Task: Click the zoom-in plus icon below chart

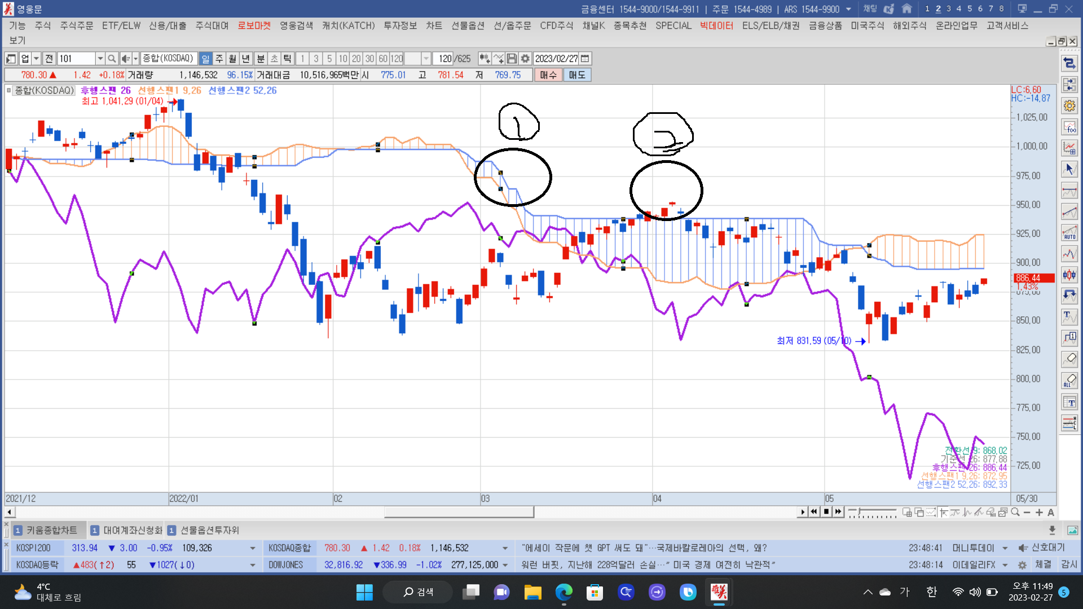Action: click(x=1039, y=513)
